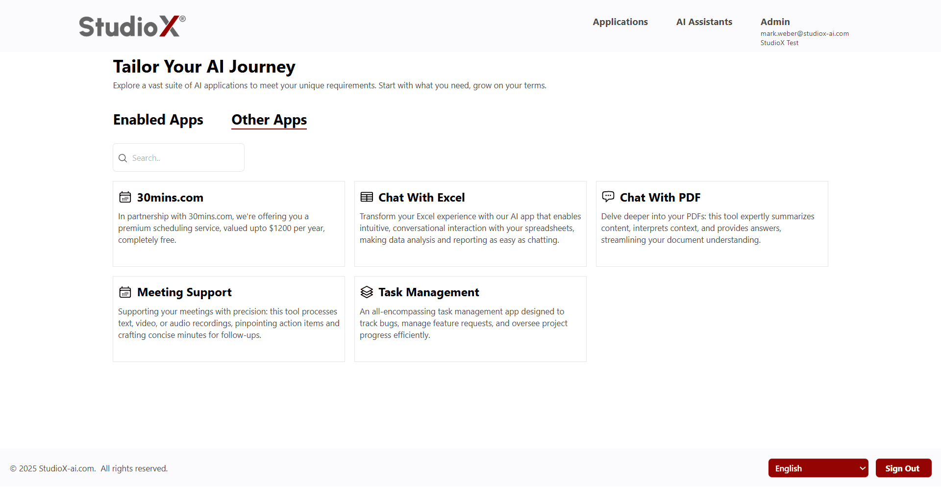Click the spreadsheet icon beside Chat With Excel
This screenshot has height=487, width=941.
pyautogui.click(x=367, y=197)
